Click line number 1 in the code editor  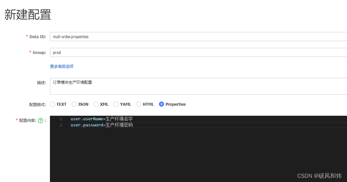pos(61,119)
